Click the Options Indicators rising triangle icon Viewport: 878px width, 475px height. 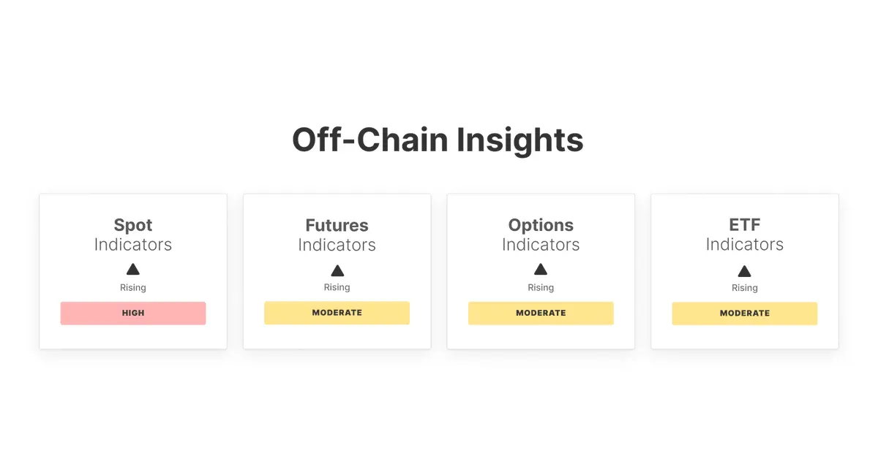click(541, 270)
